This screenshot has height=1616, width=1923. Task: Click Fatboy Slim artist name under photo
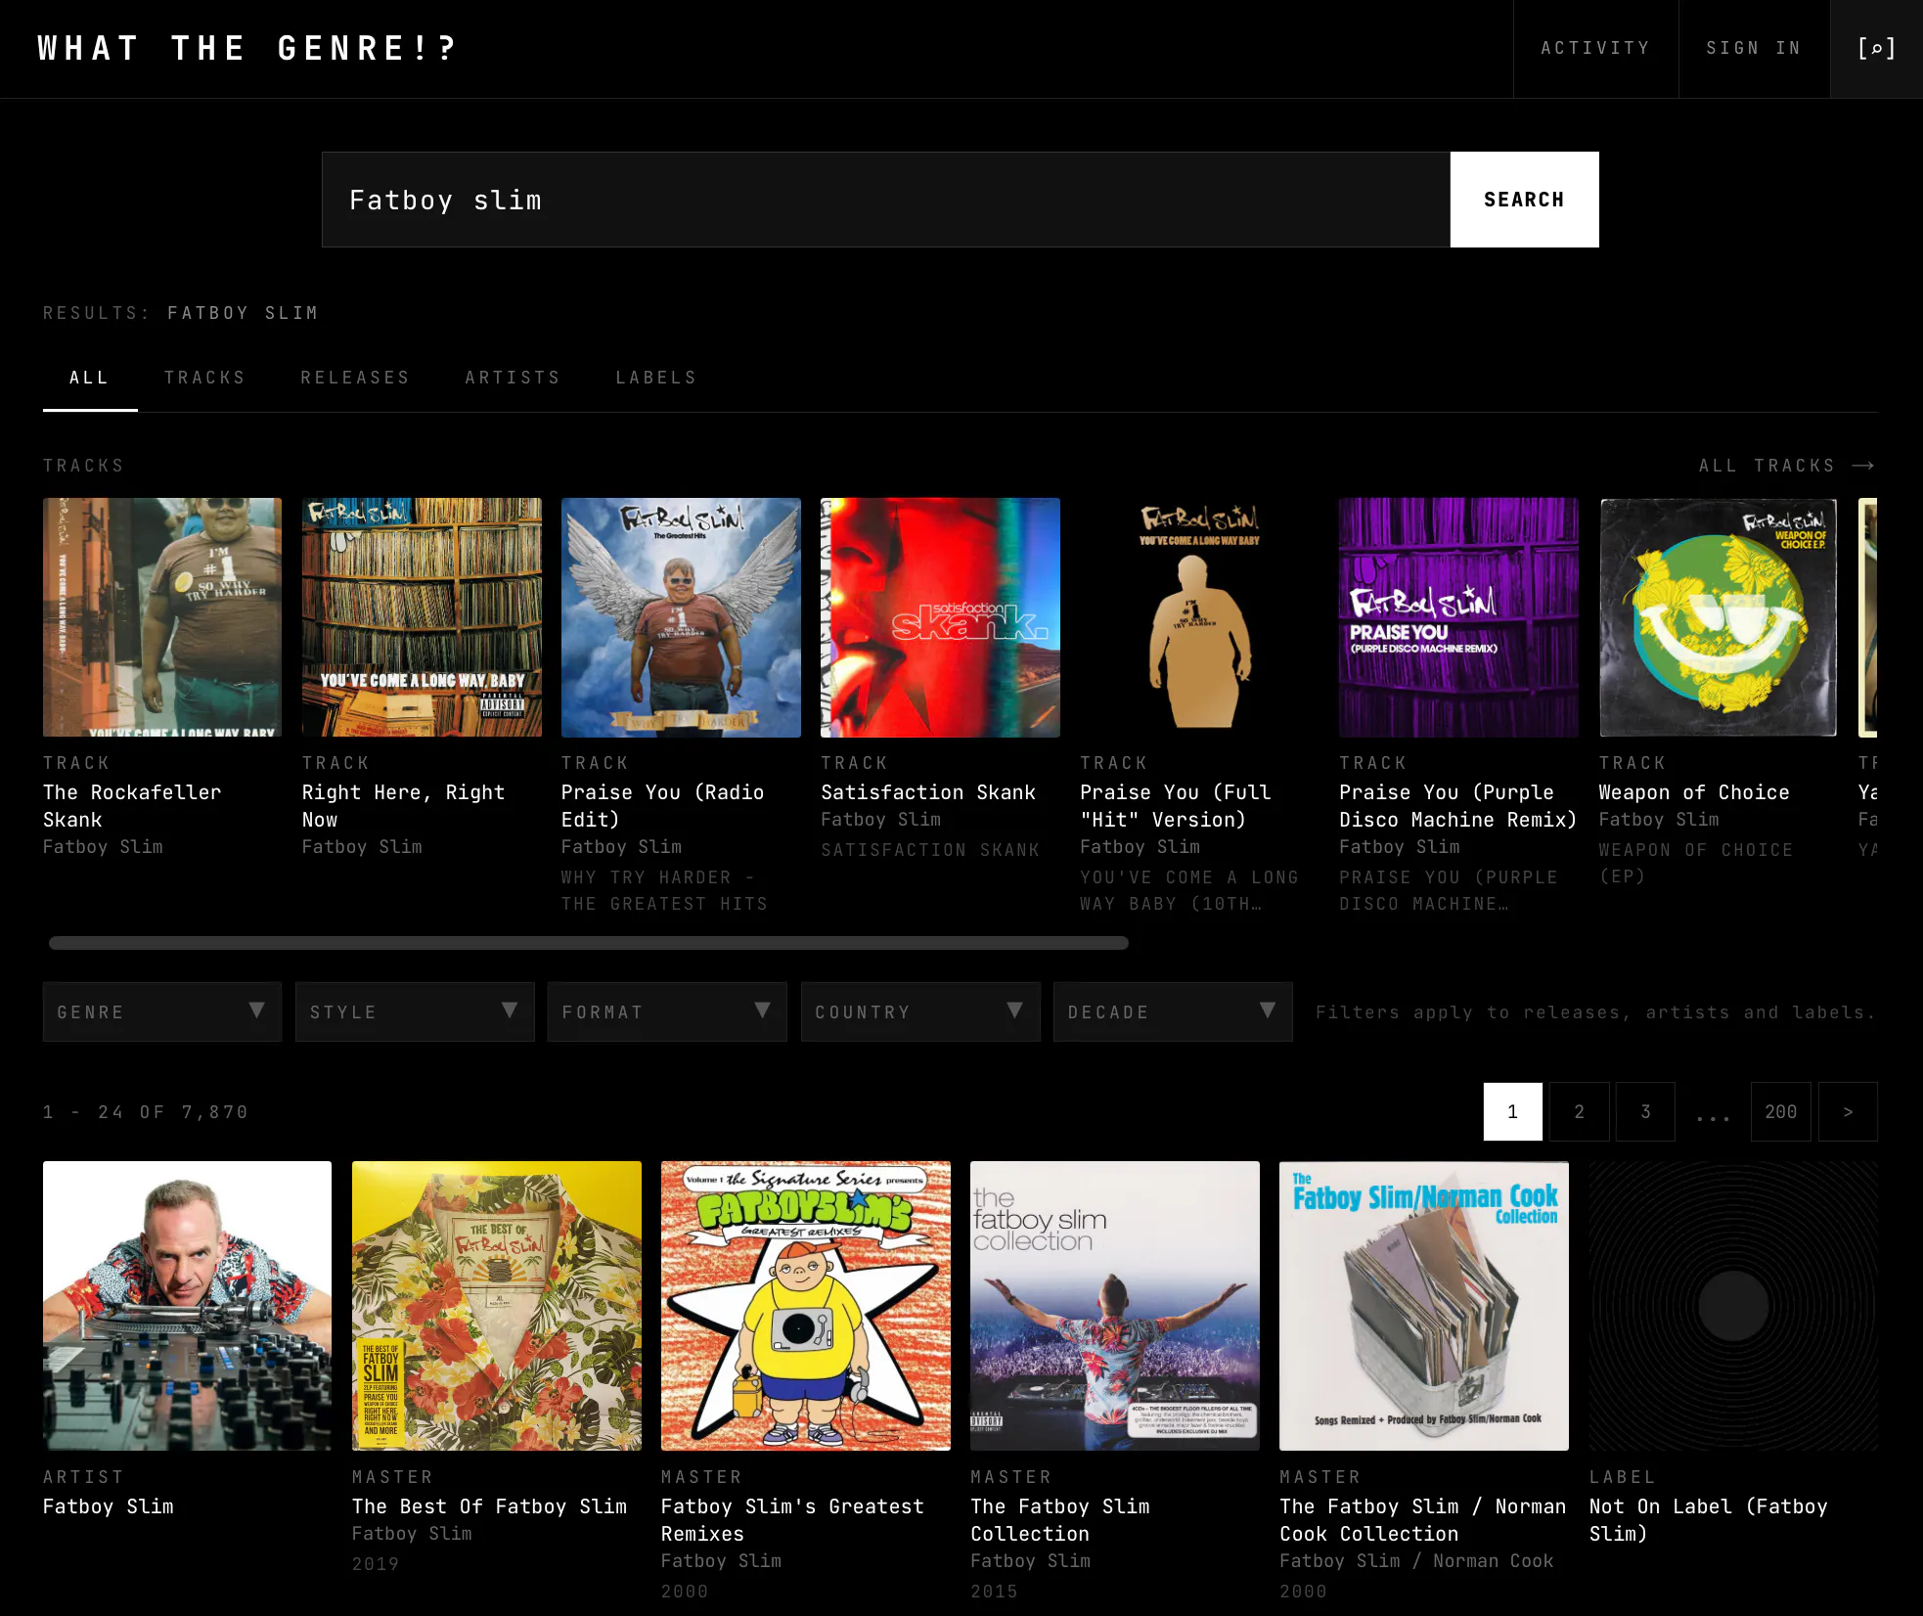tap(108, 1506)
